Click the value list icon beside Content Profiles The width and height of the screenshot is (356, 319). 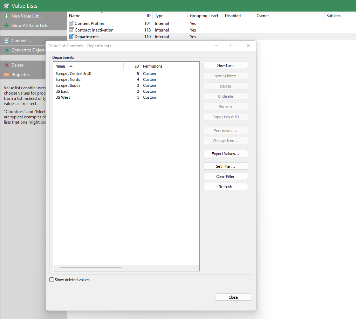[x=70, y=23]
